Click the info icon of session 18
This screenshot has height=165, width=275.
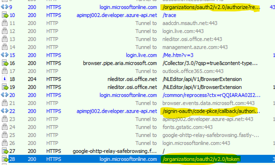pos(5,79)
